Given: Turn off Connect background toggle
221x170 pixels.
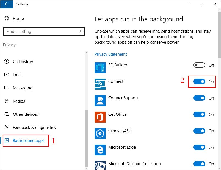Looking at the screenshot, I should pyautogui.click(x=199, y=81).
